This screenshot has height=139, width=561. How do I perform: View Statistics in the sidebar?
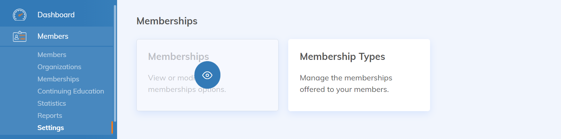(x=51, y=103)
